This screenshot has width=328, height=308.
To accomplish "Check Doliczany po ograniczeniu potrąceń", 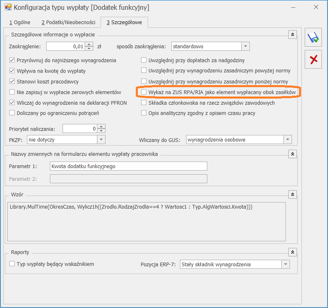I will click(x=12, y=113).
